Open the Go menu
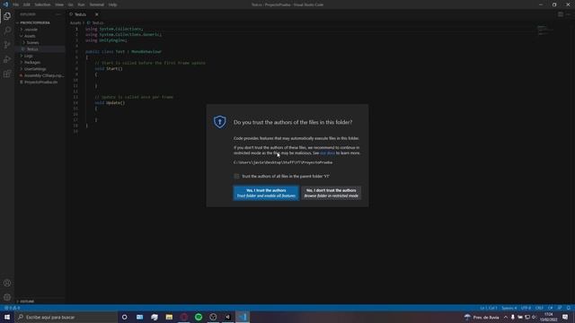 coord(70,4)
